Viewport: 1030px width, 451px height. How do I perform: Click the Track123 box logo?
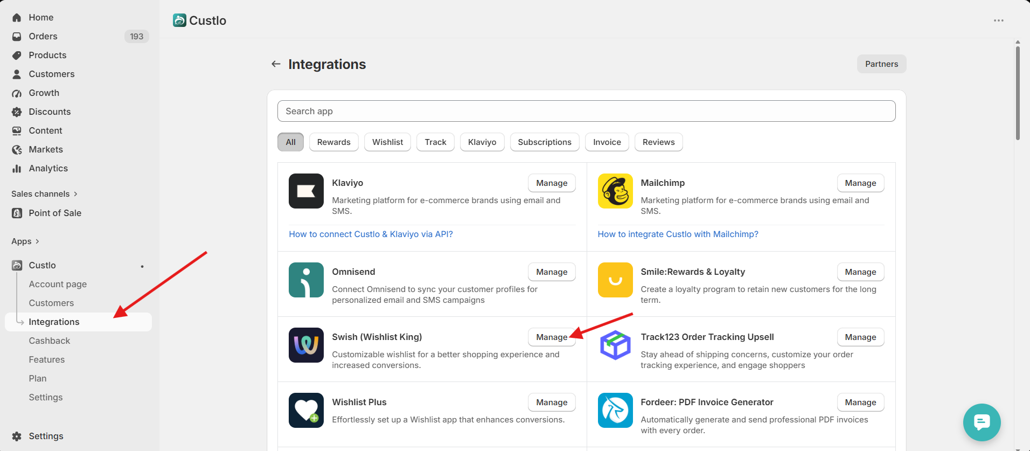[615, 345]
